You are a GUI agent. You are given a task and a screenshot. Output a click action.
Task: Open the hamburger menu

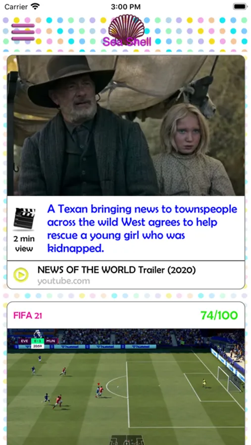click(x=23, y=32)
